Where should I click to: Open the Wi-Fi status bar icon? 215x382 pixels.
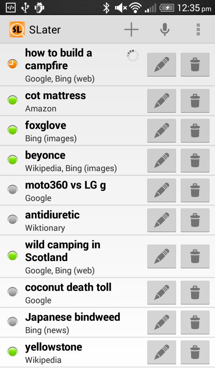(x=136, y=8)
